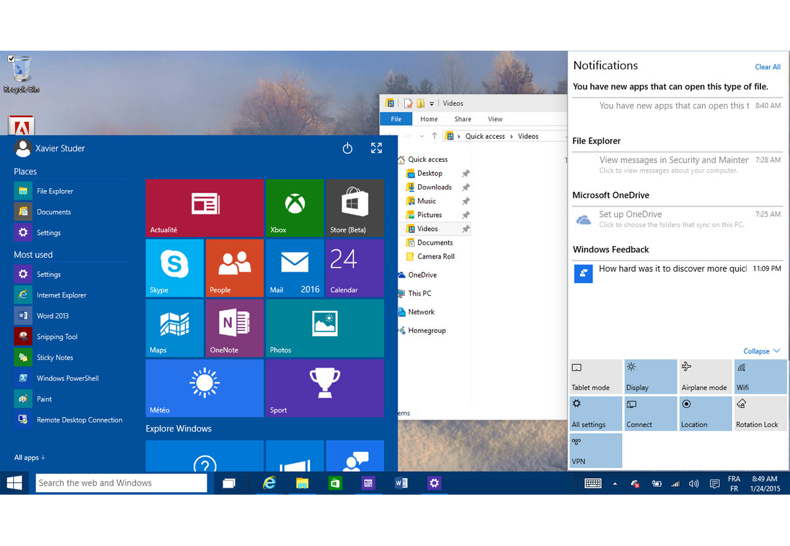The height and width of the screenshot is (546, 790).
Task: Click the FRA language indicator
Action: (734, 484)
